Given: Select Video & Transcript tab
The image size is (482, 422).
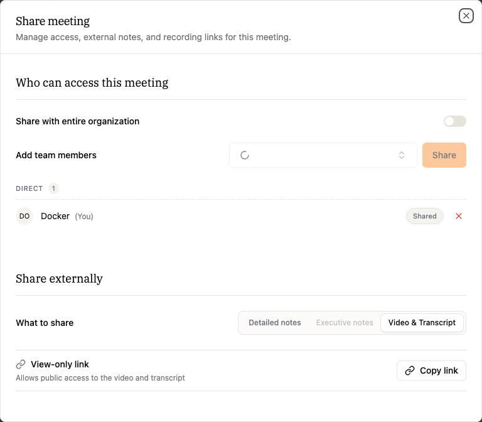Looking at the screenshot, I should 422,323.
